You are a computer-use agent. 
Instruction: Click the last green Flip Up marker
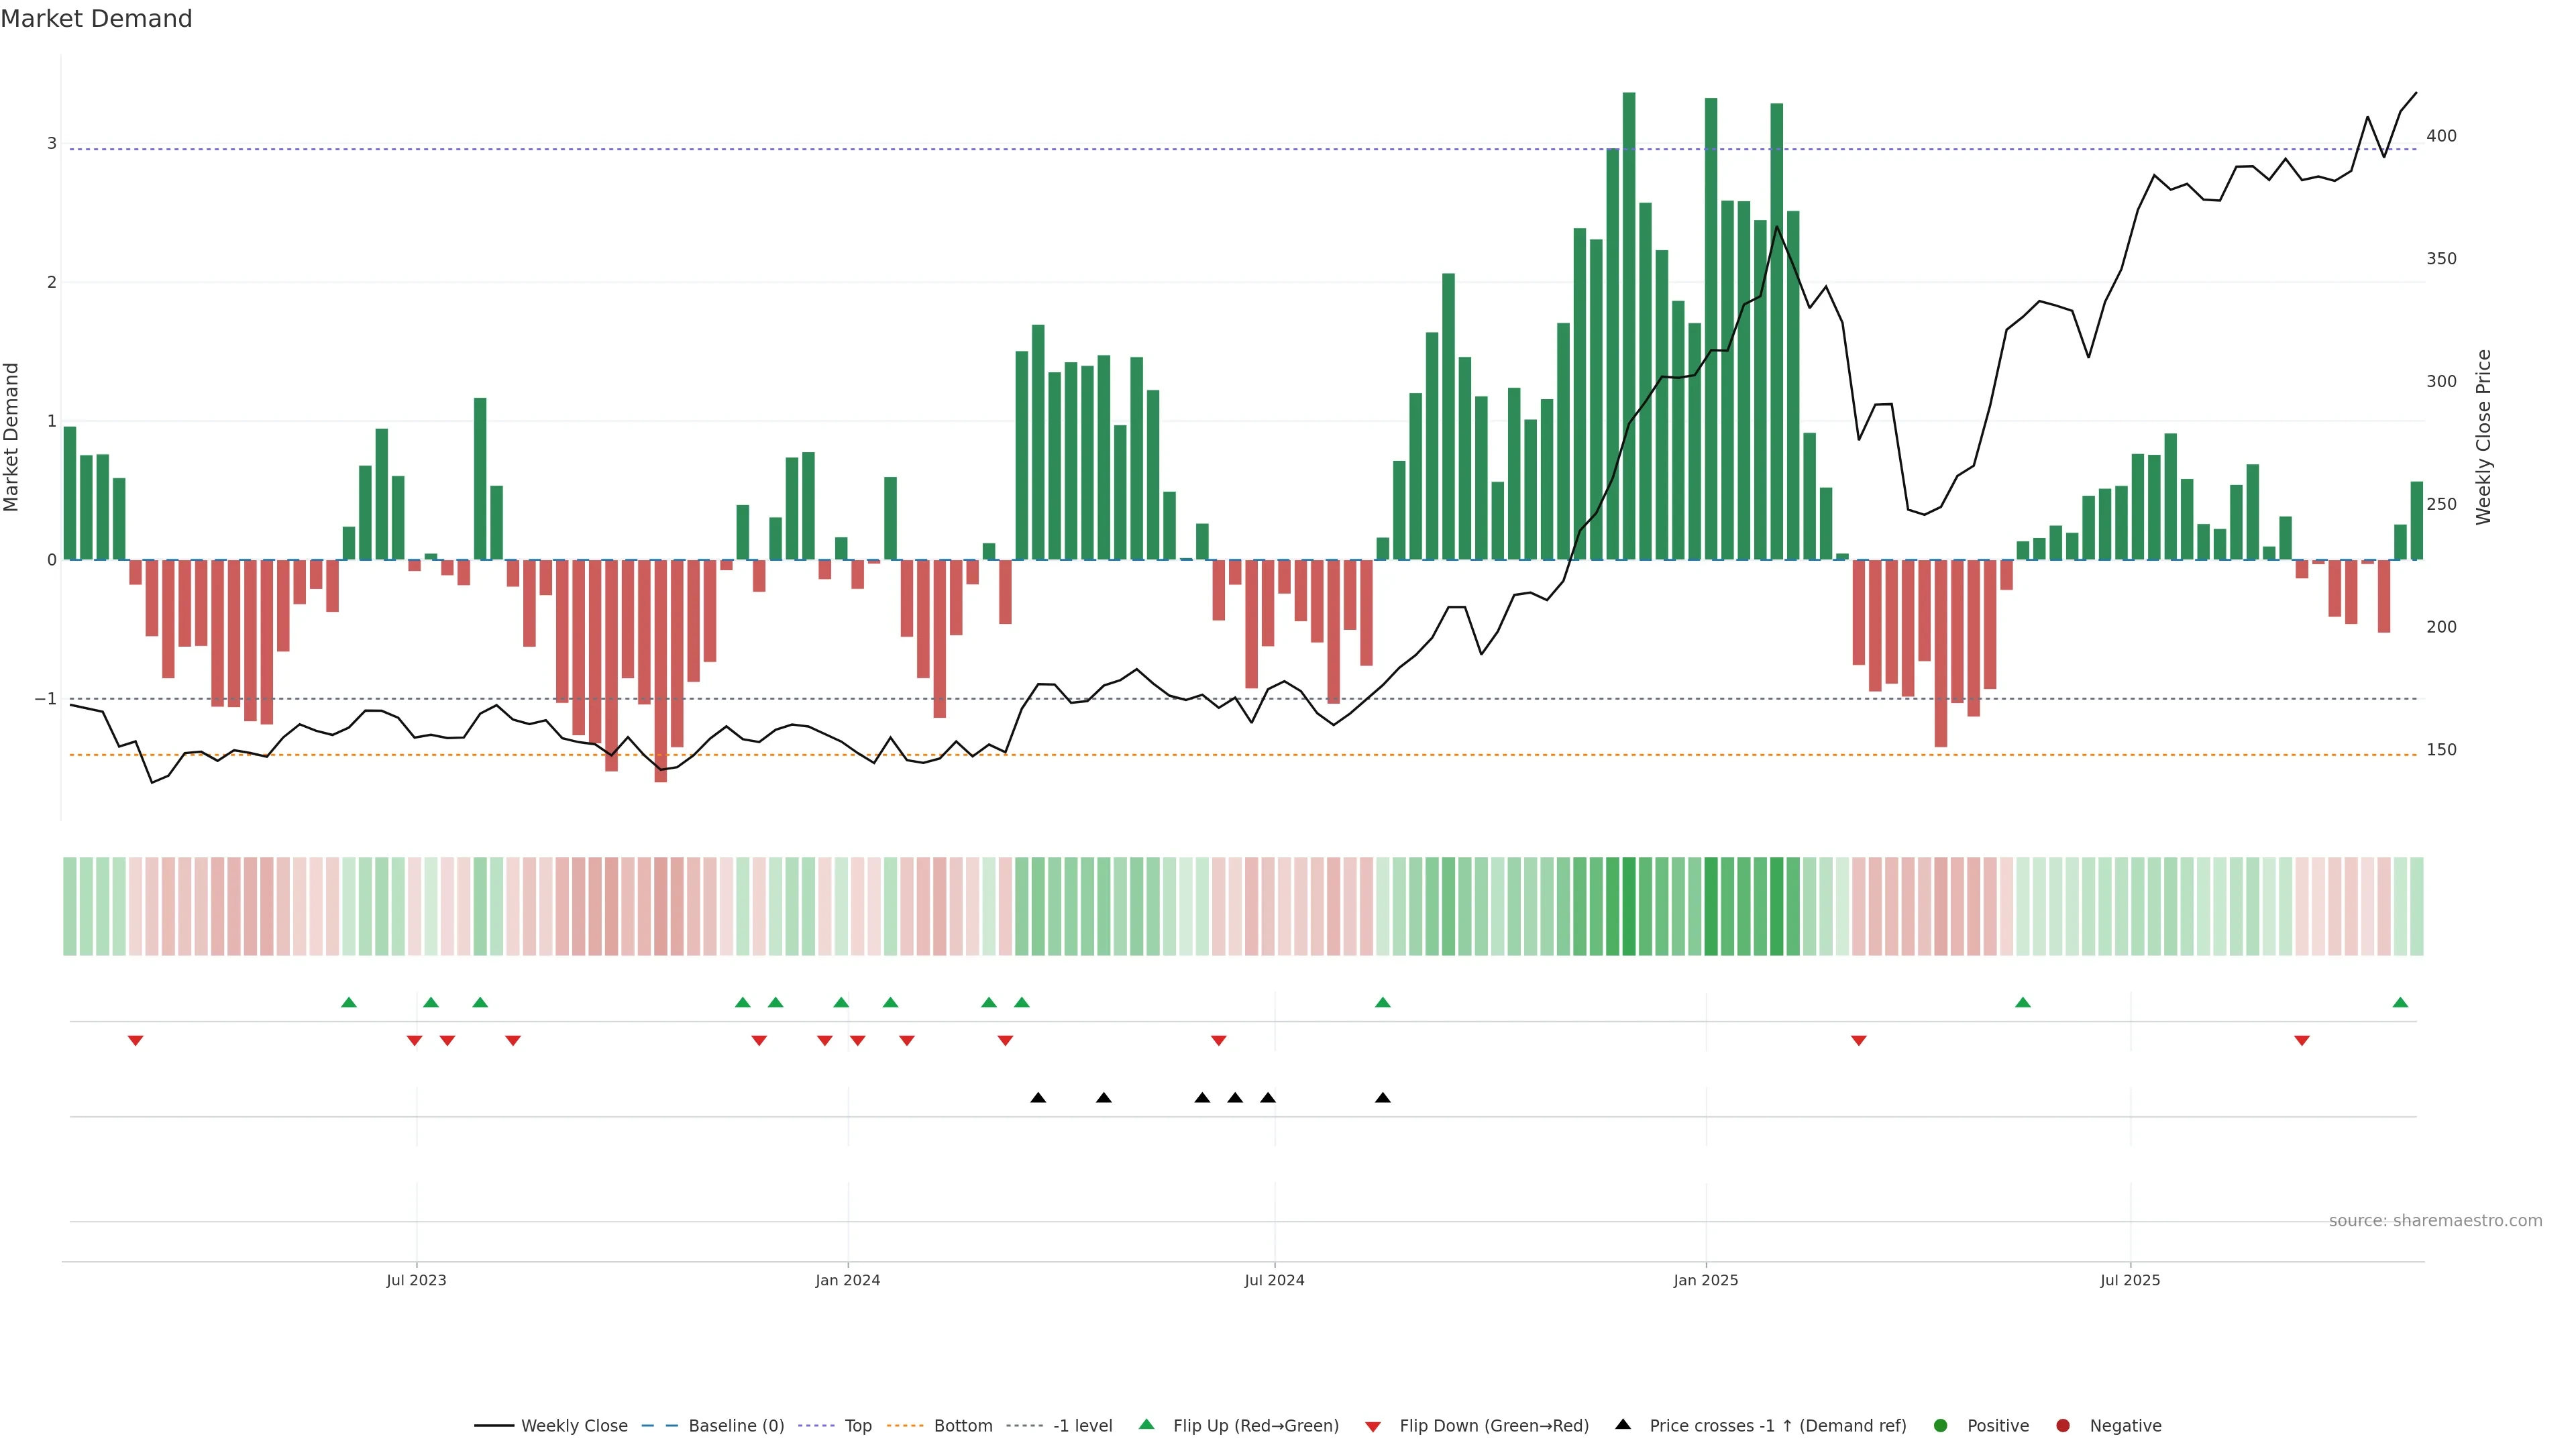tap(2400, 1003)
